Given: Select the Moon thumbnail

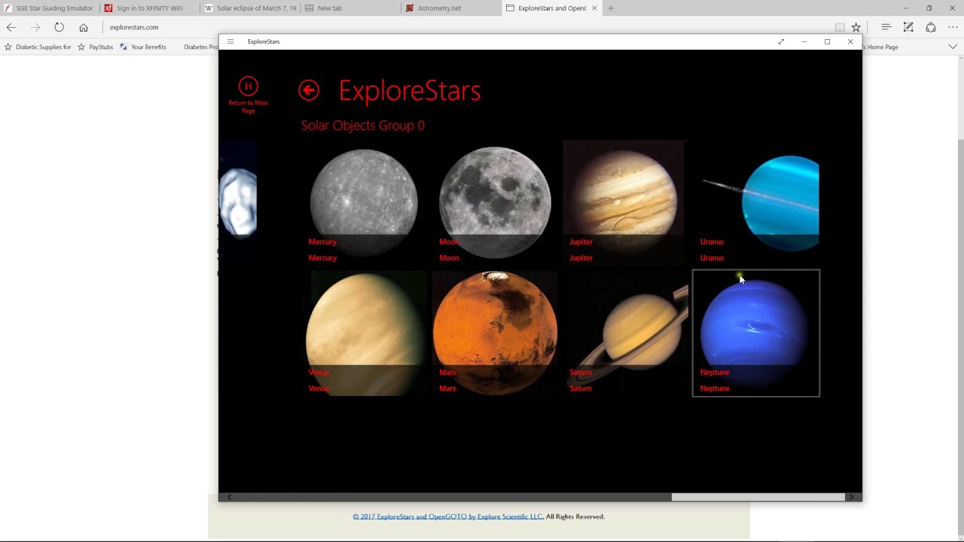Looking at the screenshot, I should (495, 203).
